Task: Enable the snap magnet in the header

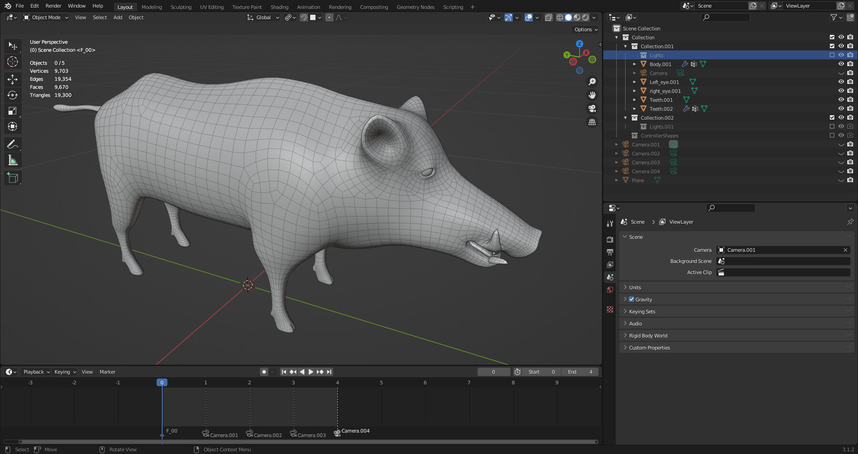Action: (304, 18)
